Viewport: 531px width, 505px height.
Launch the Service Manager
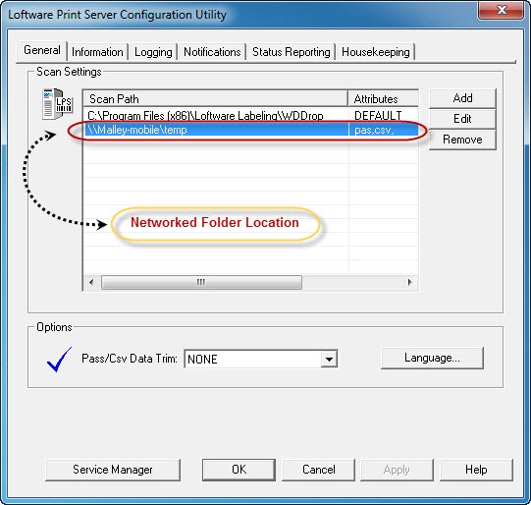(113, 470)
